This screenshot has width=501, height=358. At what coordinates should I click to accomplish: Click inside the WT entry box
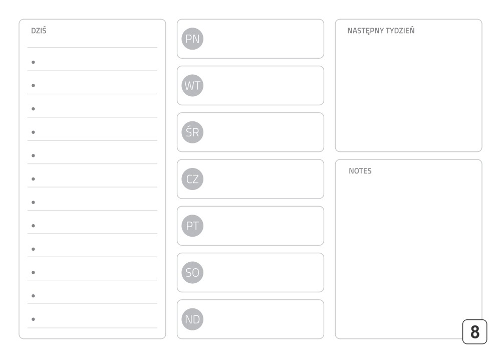coord(250,85)
